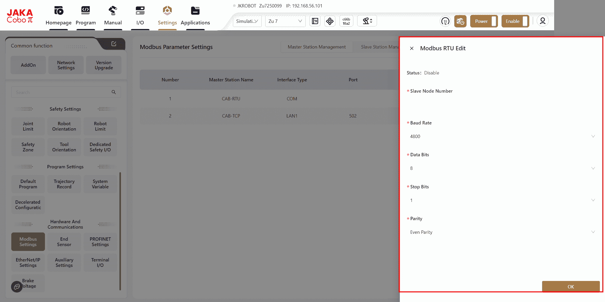Click the magnifier search icon
605x302 pixels.
coord(114,92)
